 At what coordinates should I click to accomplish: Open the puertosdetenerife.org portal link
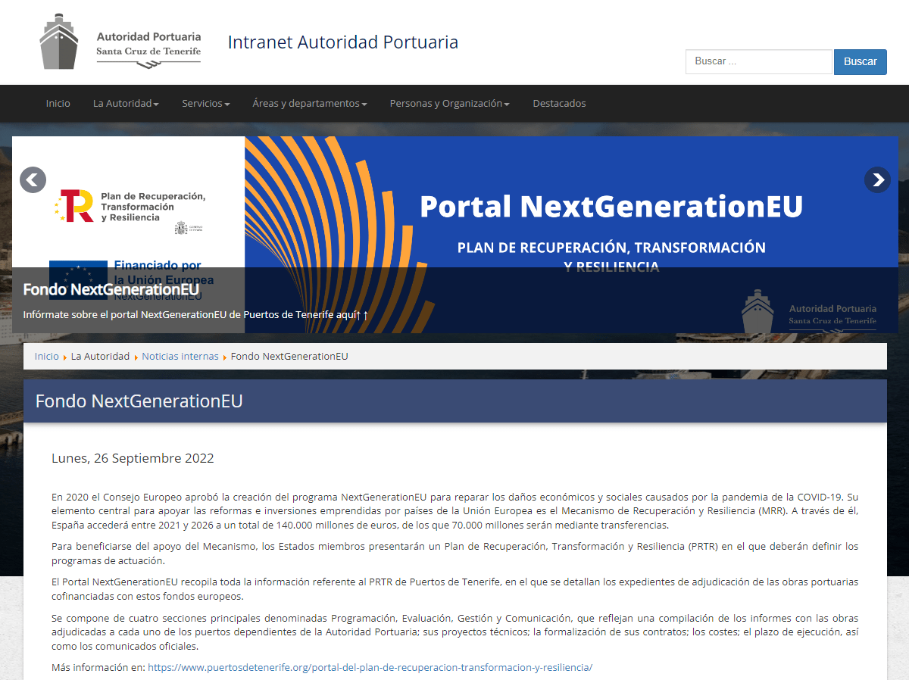click(x=370, y=668)
